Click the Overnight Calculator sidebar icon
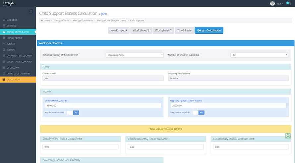The height and width of the screenshot is (163, 295). click(4, 56)
